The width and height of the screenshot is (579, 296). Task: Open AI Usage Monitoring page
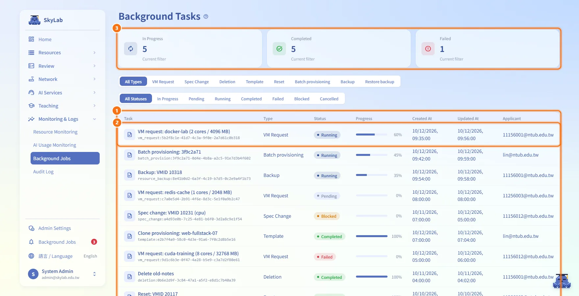tap(55, 145)
